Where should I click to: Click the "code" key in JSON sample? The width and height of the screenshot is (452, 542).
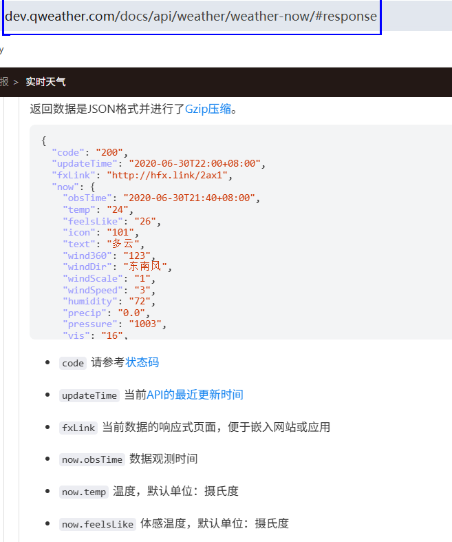tap(68, 152)
